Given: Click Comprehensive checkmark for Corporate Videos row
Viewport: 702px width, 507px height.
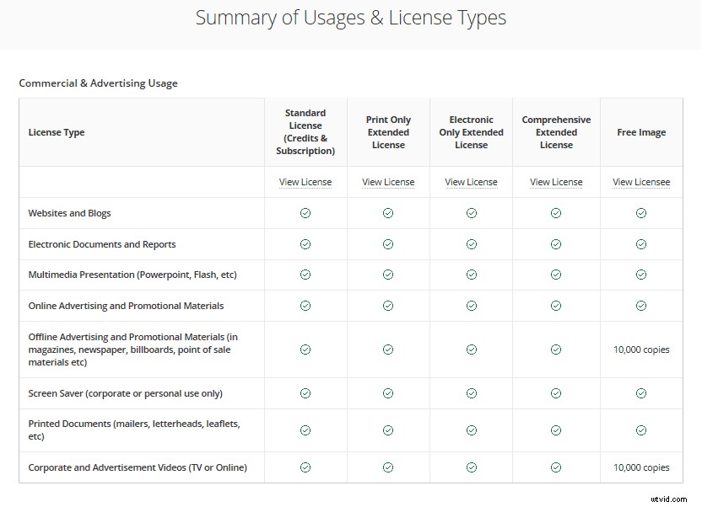Looking at the screenshot, I should tap(556, 467).
